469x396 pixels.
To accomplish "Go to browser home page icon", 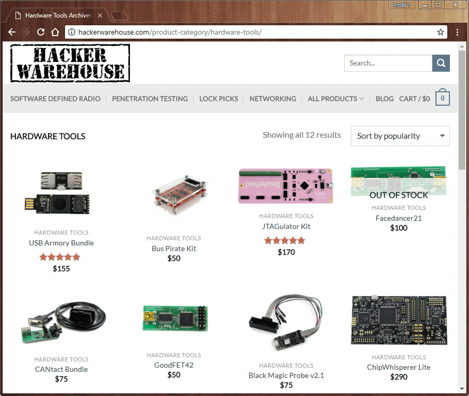I will [55, 32].
